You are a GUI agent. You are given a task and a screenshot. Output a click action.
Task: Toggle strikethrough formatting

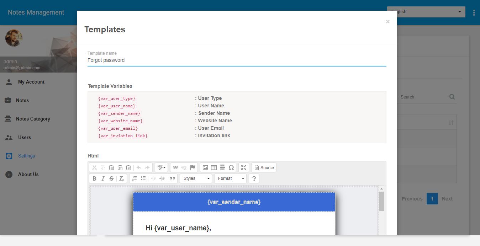112,178
